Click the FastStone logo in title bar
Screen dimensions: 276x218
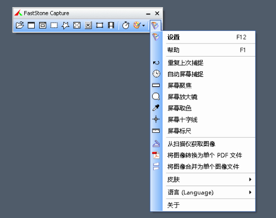[x=18, y=13]
